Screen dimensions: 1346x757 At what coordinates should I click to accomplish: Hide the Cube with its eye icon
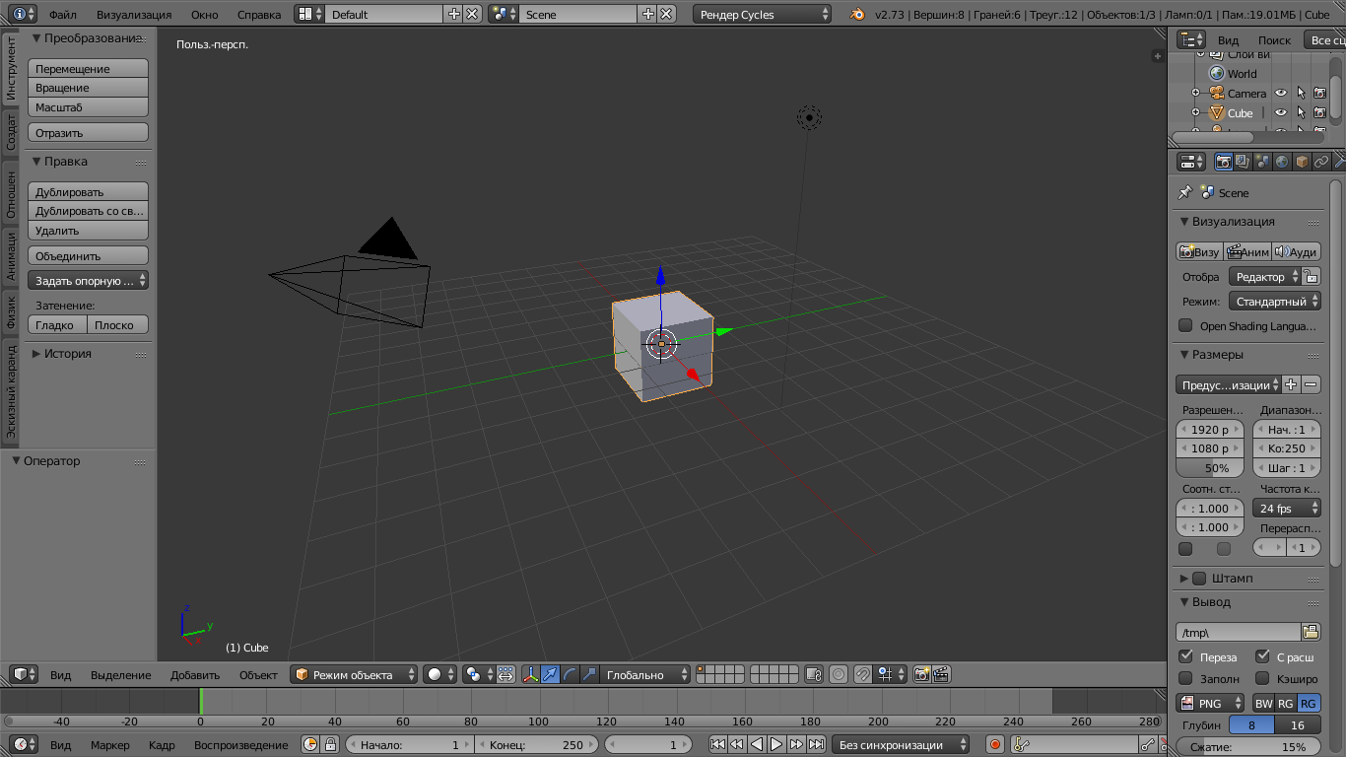[1281, 113]
